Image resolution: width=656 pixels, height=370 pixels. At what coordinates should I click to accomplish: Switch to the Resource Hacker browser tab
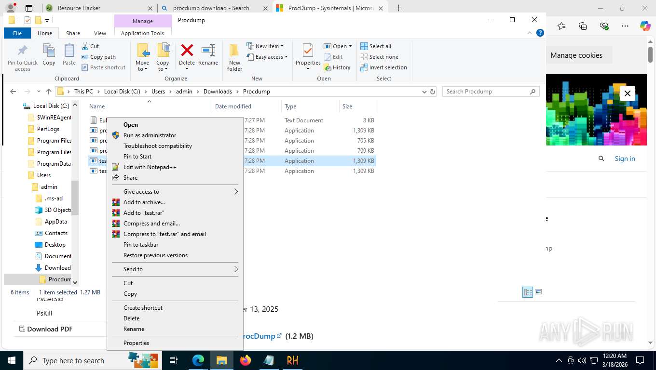pos(100,8)
